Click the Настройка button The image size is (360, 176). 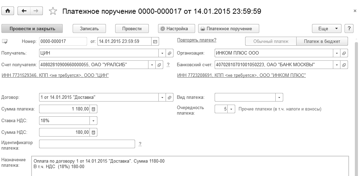point(177,29)
